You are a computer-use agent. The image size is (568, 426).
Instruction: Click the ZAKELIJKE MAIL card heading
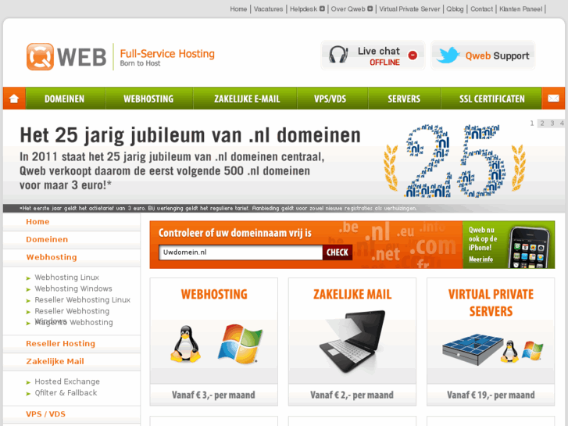click(352, 294)
